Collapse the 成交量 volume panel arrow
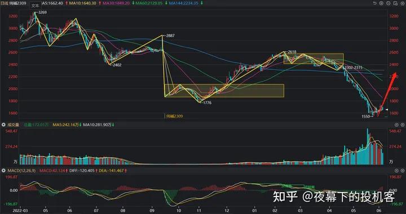The image size is (406, 214). (3, 124)
